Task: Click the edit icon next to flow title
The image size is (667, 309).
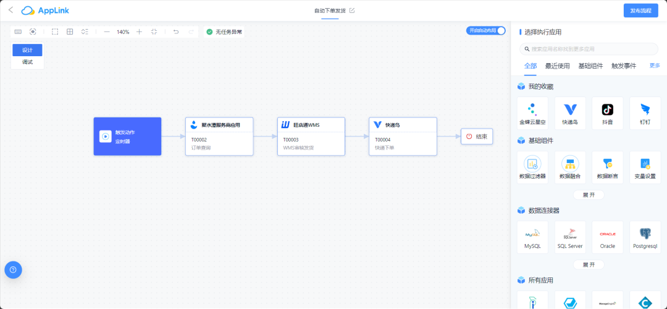Action: (x=352, y=11)
